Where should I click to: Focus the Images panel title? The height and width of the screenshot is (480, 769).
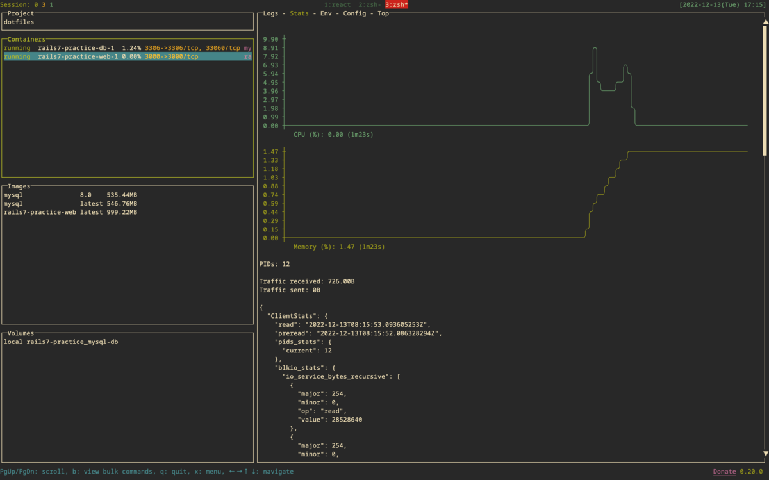pyautogui.click(x=19, y=186)
